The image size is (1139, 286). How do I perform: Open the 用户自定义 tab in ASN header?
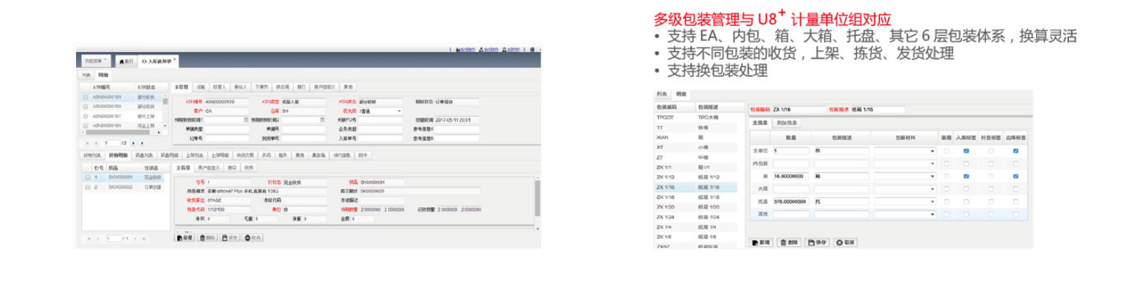point(325,86)
